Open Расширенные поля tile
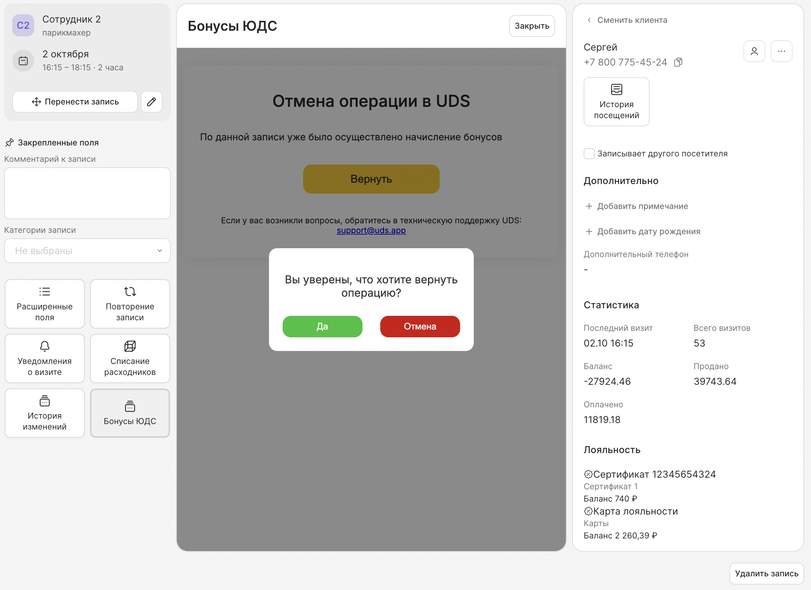Viewport: 811px width, 590px height. pyautogui.click(x=45, y=304)
